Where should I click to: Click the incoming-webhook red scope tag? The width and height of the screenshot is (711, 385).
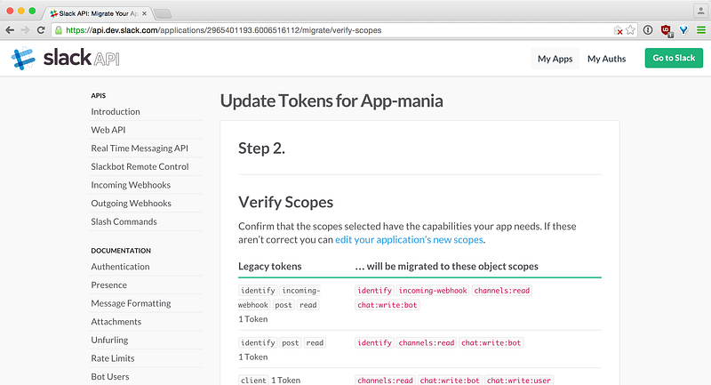point(433,290)
